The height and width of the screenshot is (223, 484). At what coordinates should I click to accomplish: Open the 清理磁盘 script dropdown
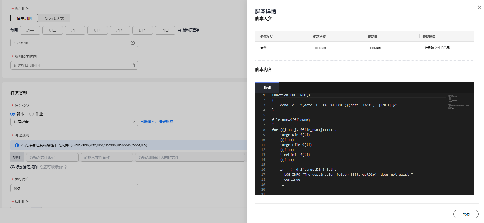[74, 122]
